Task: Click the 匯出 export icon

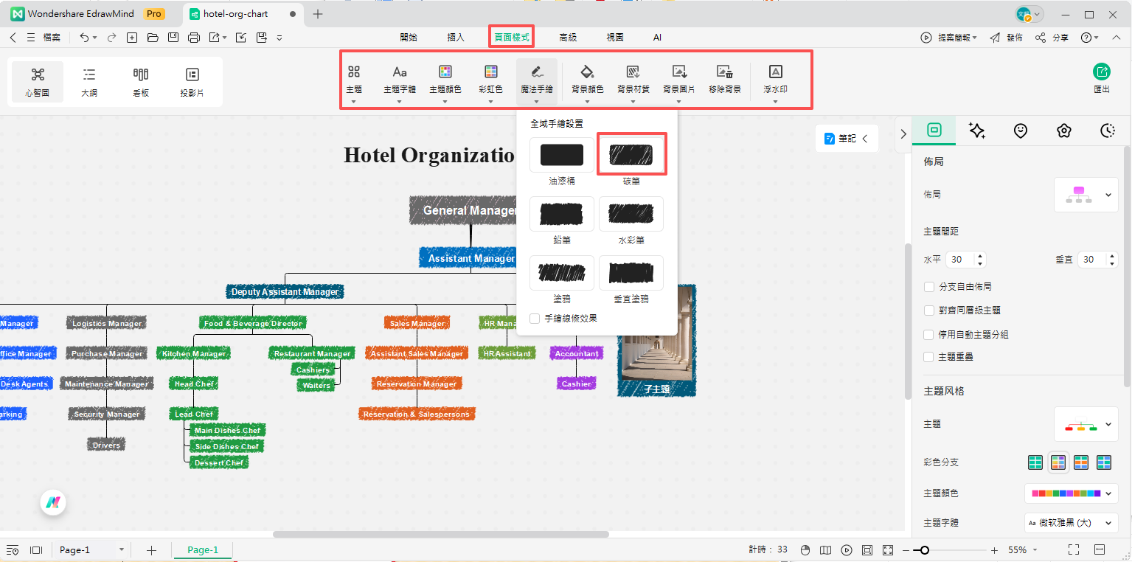Action: 1102,72
